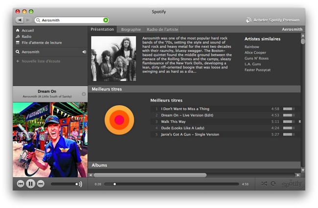Image resolution: width=318 pixels, height=208 pixels.
Task: Open Accueil in the sidebar
Action: (x=28, y=30)
